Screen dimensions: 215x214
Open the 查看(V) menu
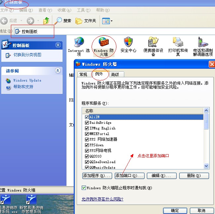coord(45,10)
